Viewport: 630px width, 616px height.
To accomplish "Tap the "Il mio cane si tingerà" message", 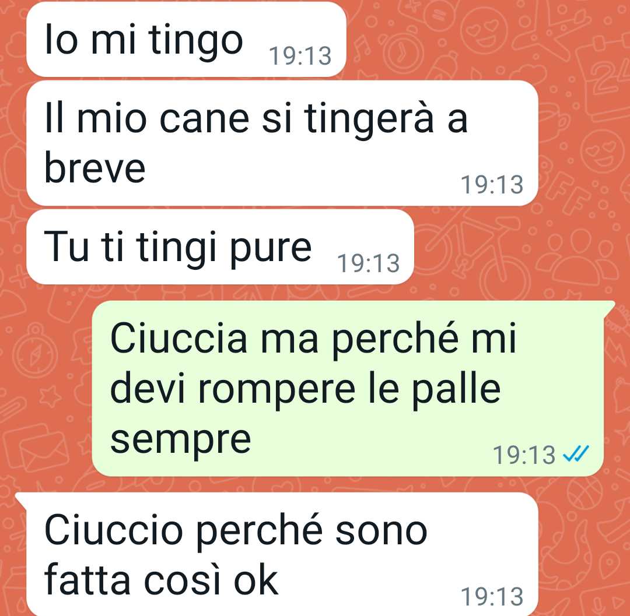I will 282,143.
